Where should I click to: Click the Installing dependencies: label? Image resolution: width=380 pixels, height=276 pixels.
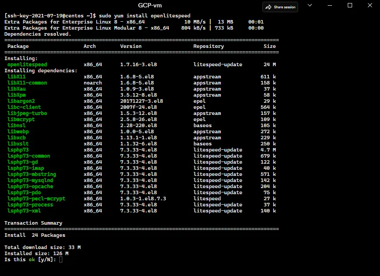[41, 71]
